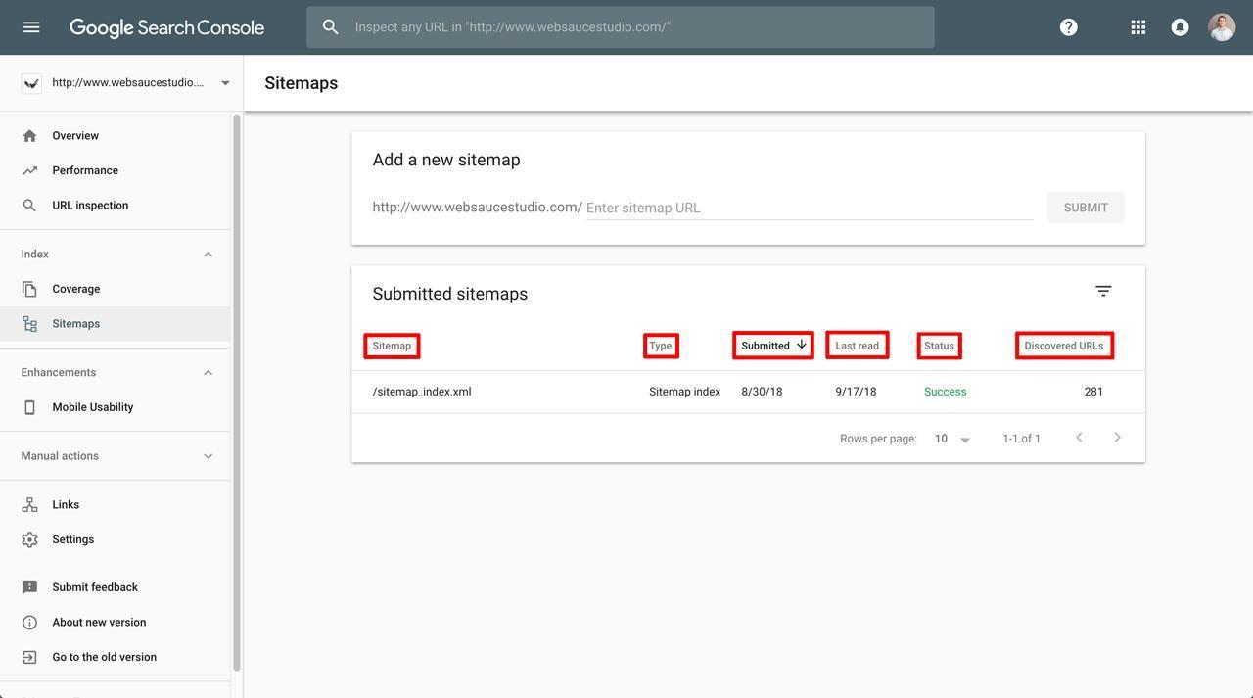Screen dimensions: 1253x698
Task: Open the Rows per page dropdown
Action: tap(952, 439)
